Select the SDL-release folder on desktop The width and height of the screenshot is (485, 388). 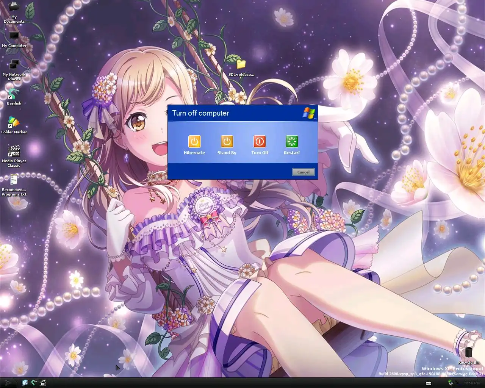(x=241, y=69)
